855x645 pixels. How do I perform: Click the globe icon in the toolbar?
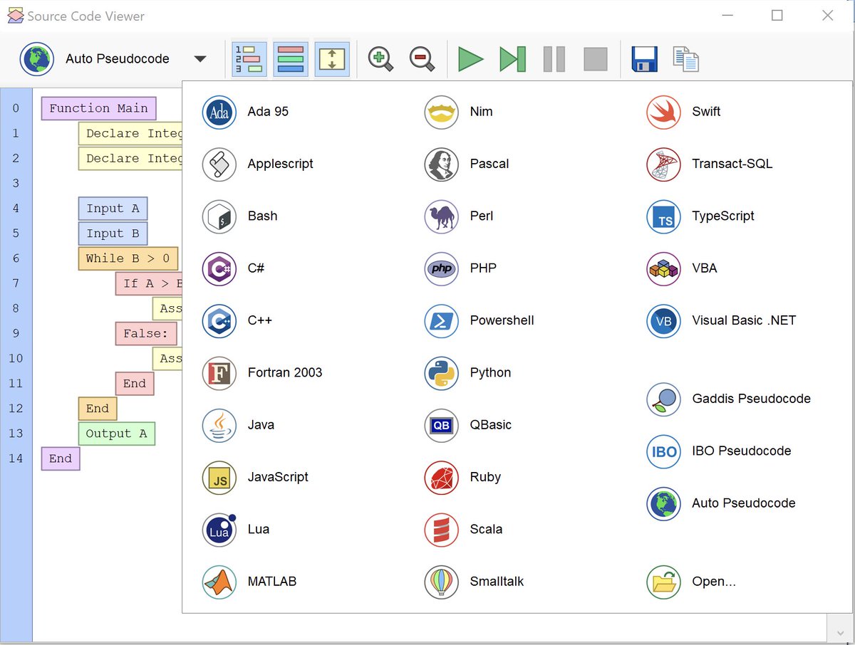coord(37,58)
